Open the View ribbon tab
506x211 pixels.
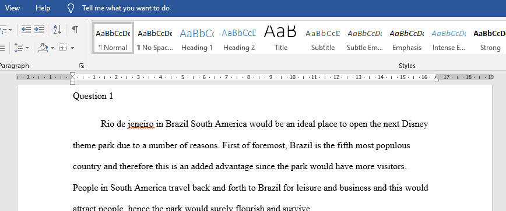click(x=12, y=8)
